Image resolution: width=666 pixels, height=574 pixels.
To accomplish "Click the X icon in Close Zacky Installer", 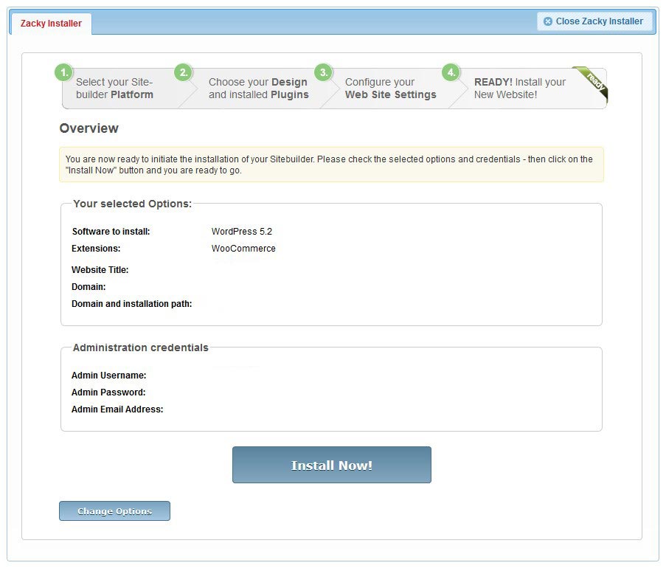I will coord(548,21).
